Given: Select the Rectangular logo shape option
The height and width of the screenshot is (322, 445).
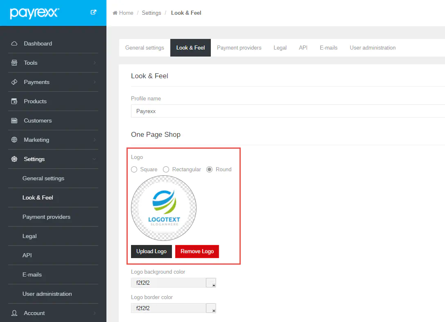Looking at the screenshot, I should click(166, 169).
